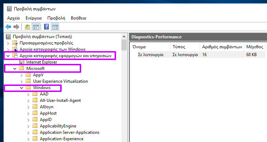Sort by the Μέγεθος column header

(x=255, y=47)
